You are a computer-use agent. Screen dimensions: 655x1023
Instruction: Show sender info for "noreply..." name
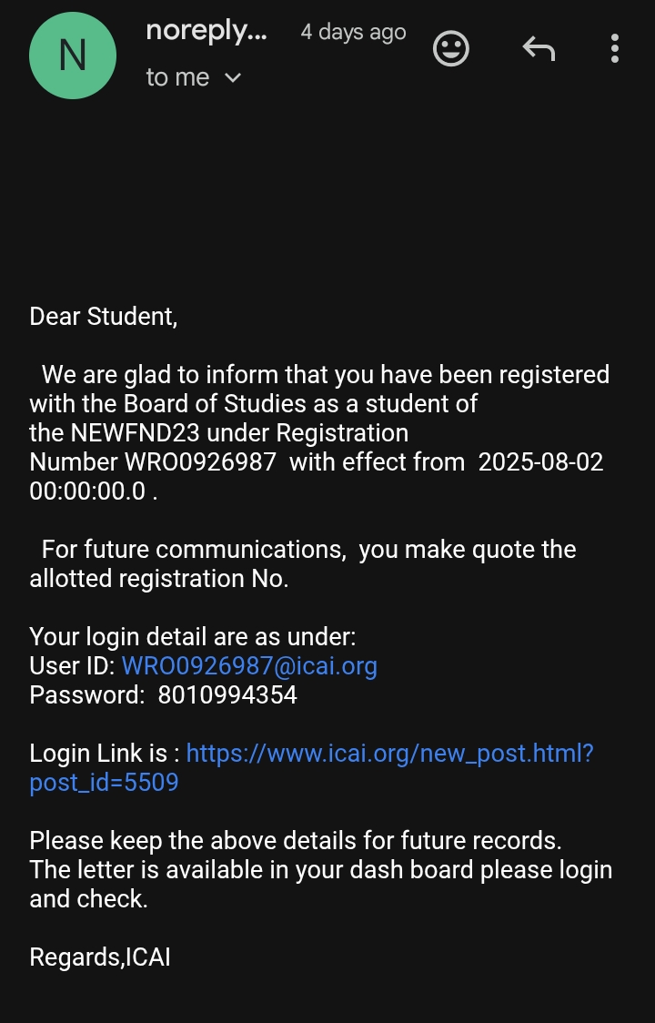coord(207,31)
